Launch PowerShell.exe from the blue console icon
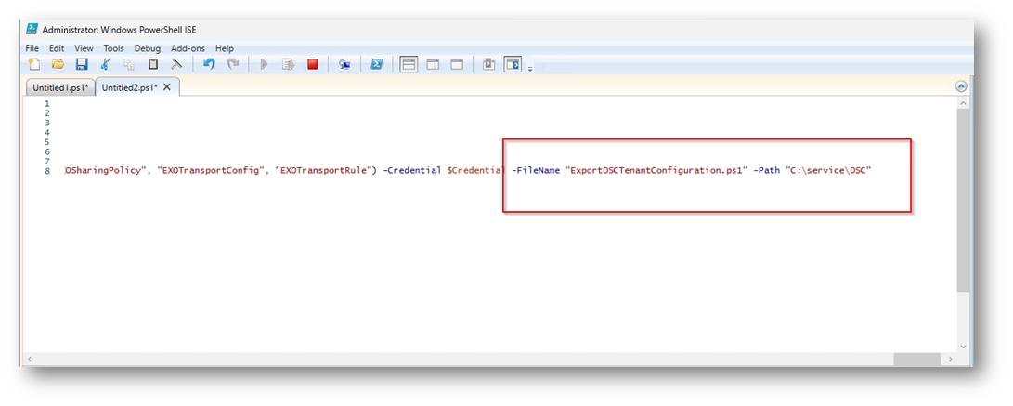1013x406 pixels. [x=377, y=64]
